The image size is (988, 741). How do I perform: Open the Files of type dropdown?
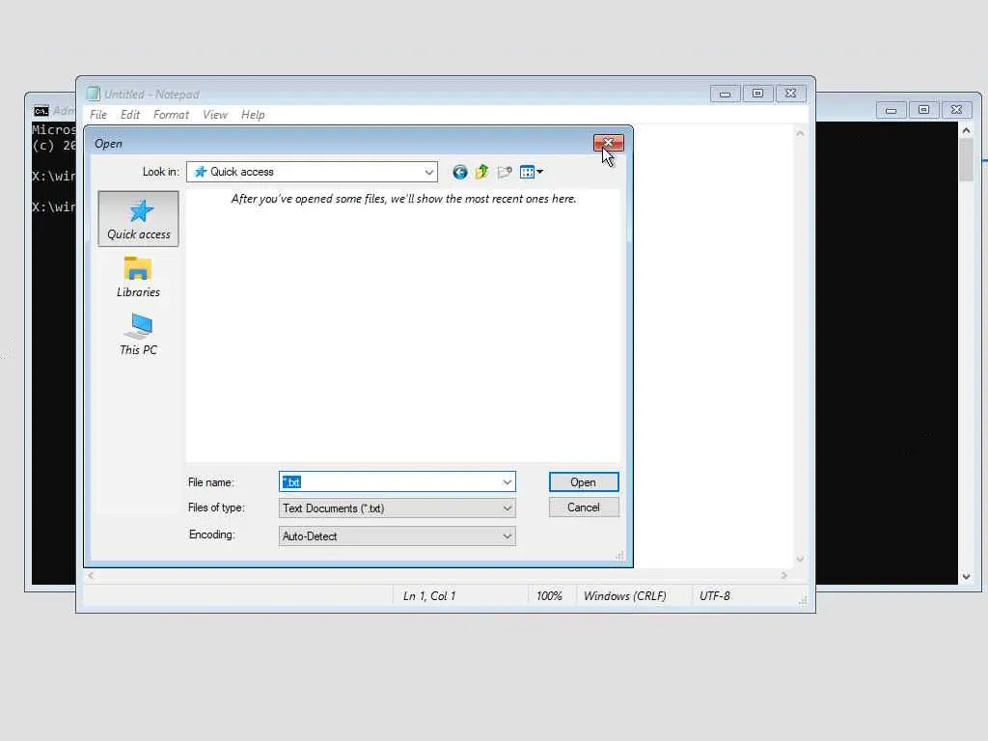point(397,508)
